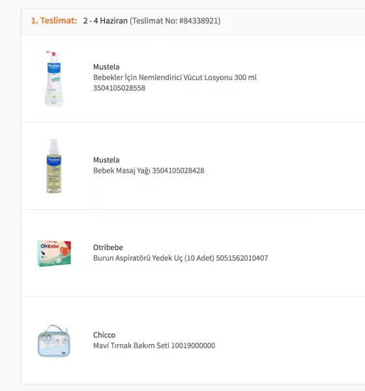This screenshot has width=365, height=391.
Task: Select the Mustela brand name above massage oil
Action: (x=106, y=160)
